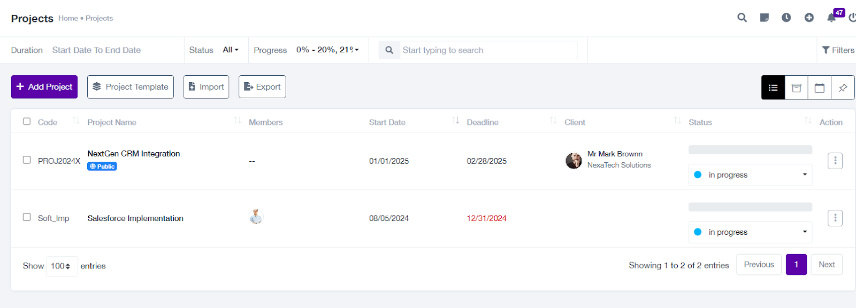Open pinned projects pin icon

tap(843, 88)
